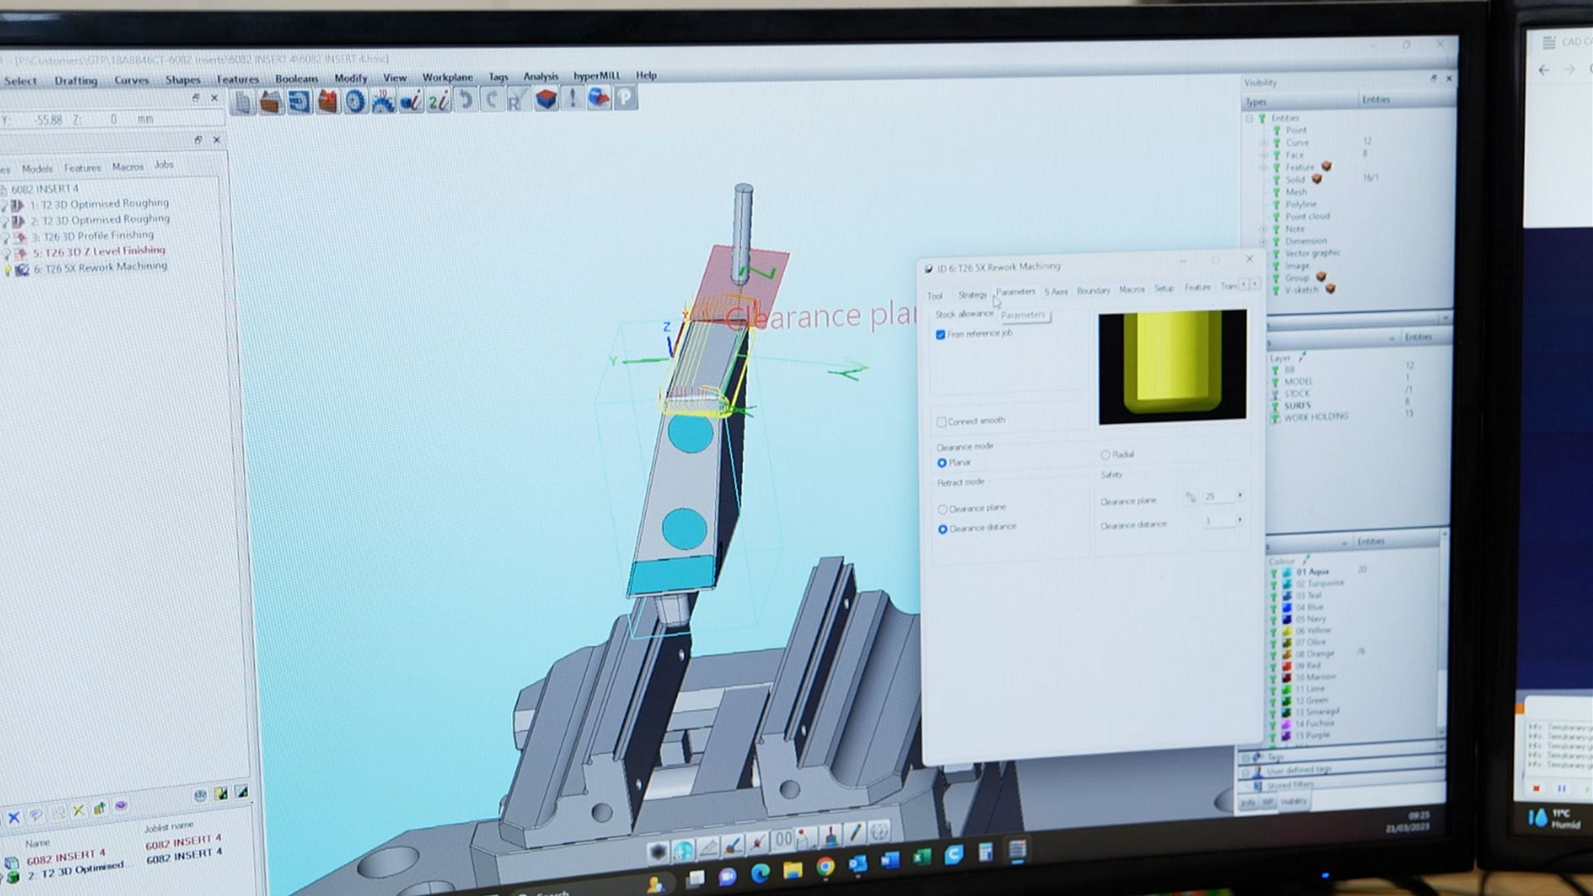The width and height of the screenshot is (1593, 896).
Task: Click the Clearance plane value field
Action: (x=1217, y=497)
